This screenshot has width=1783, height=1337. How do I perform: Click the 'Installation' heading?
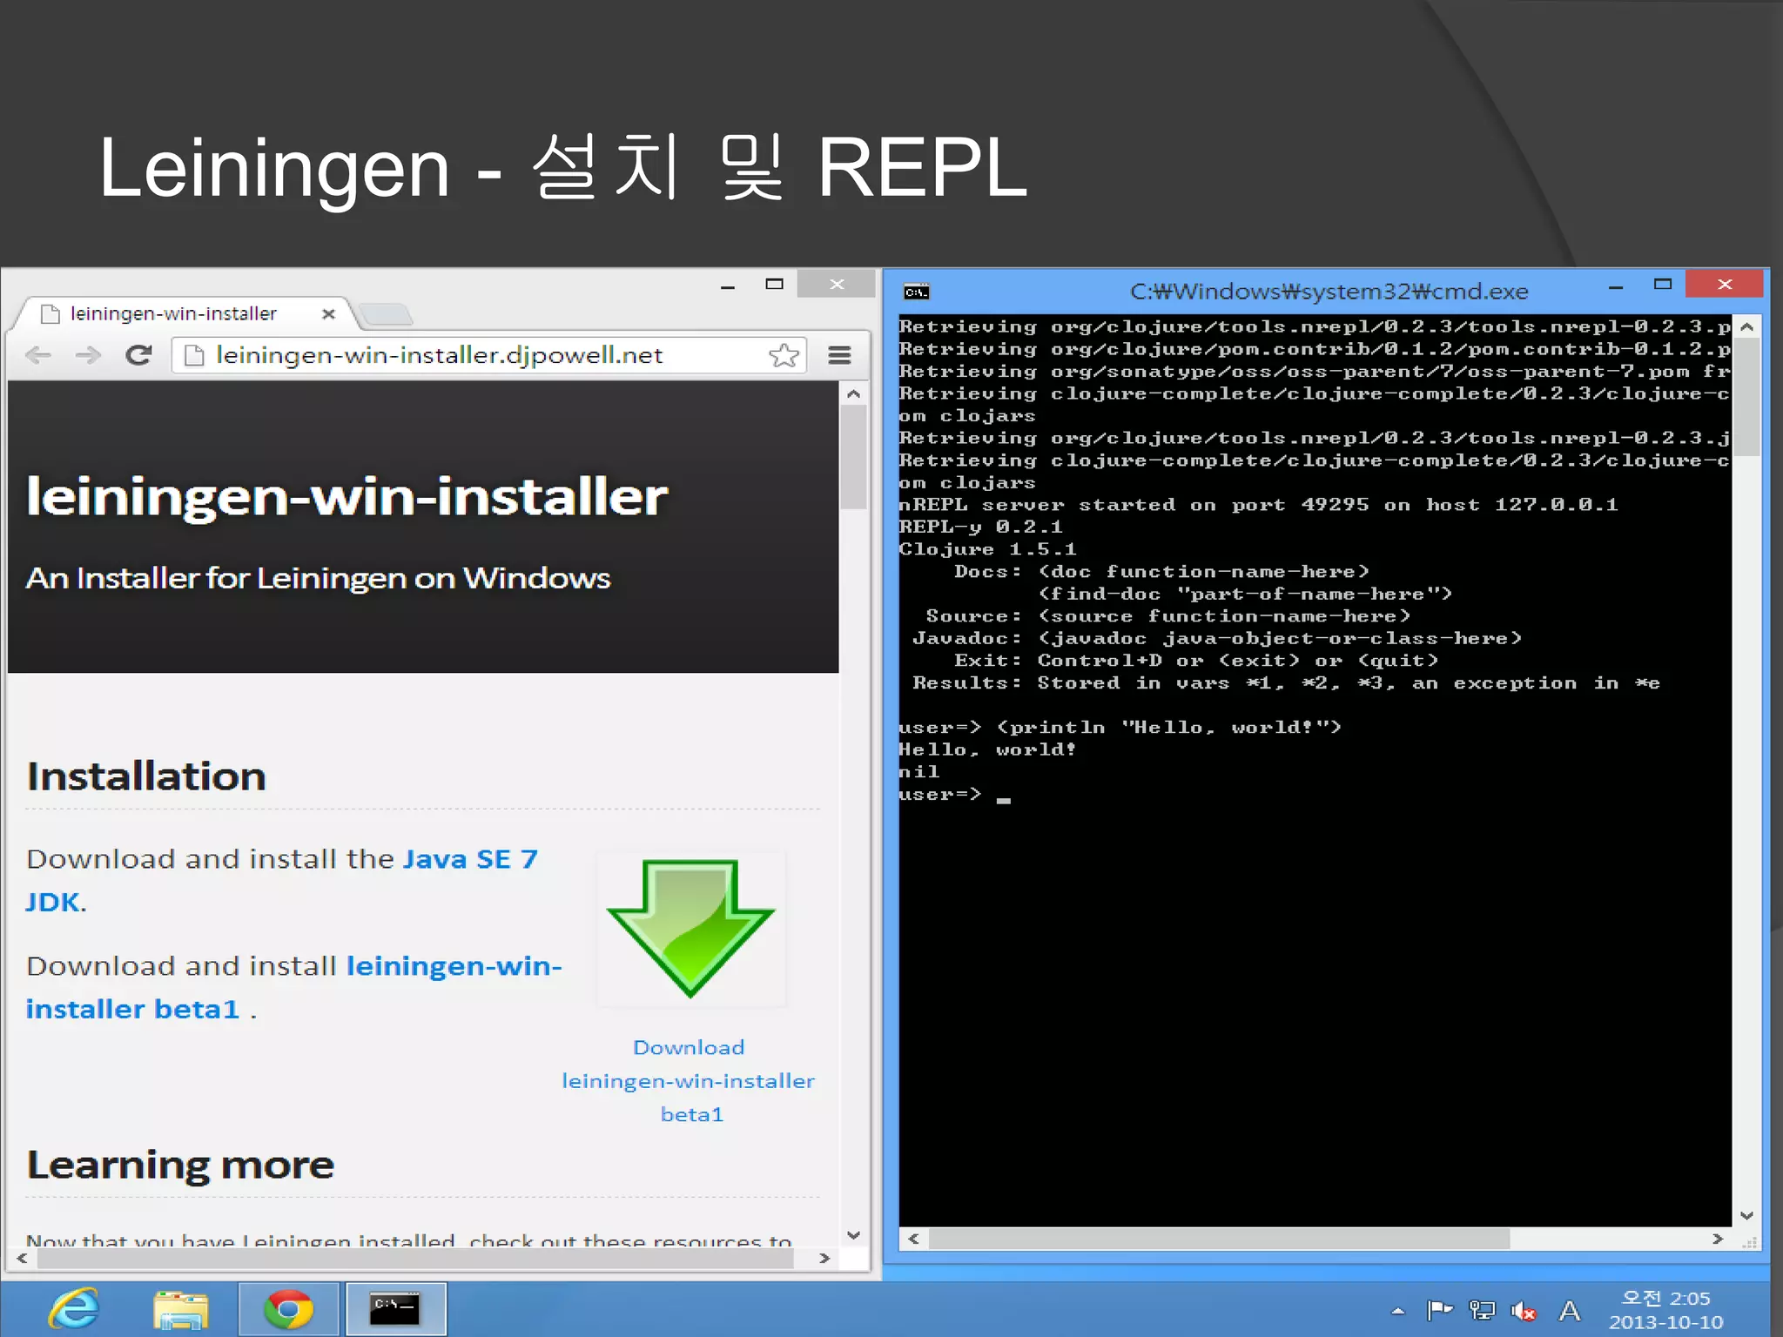pyautogui.click(x=146, y=776)
